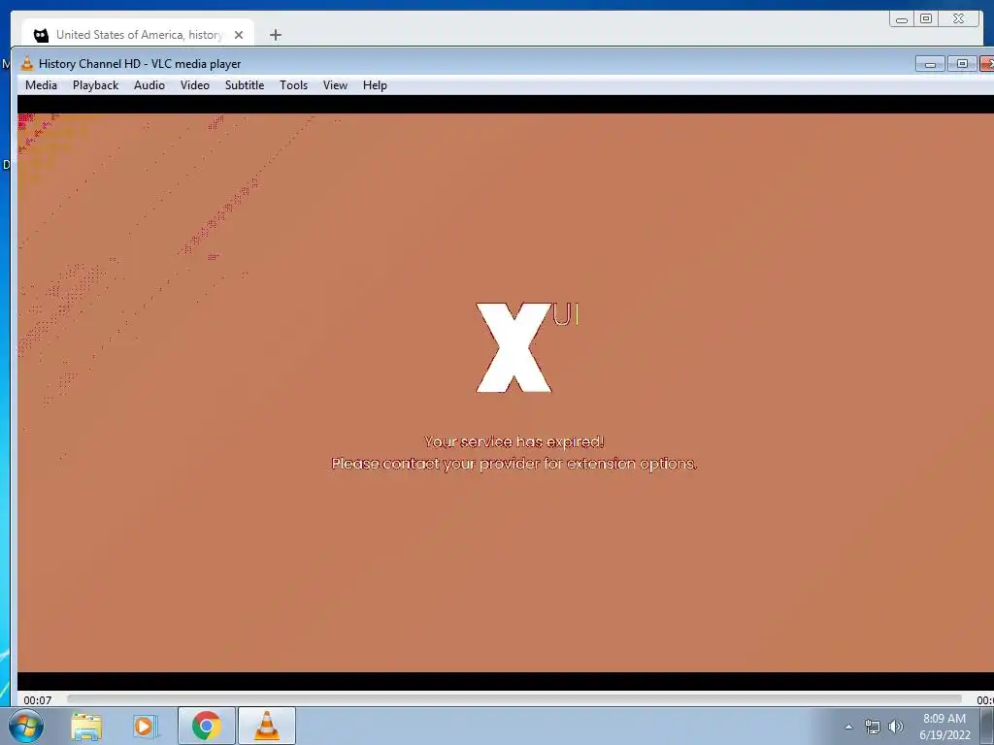This screenshot has height=745, width=994.
Task: Open the View menu
Action: [x=335, y=85]
